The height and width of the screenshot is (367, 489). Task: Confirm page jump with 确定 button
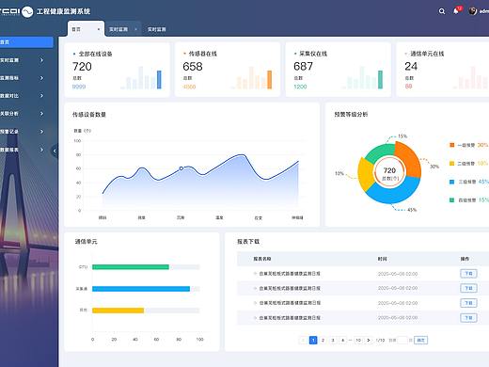tap(420, 340)
